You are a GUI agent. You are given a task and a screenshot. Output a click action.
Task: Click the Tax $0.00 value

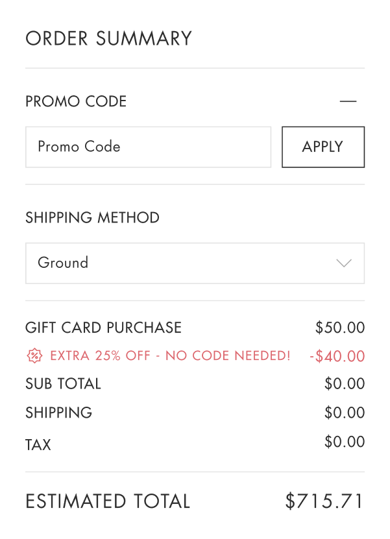coord(345,442)
